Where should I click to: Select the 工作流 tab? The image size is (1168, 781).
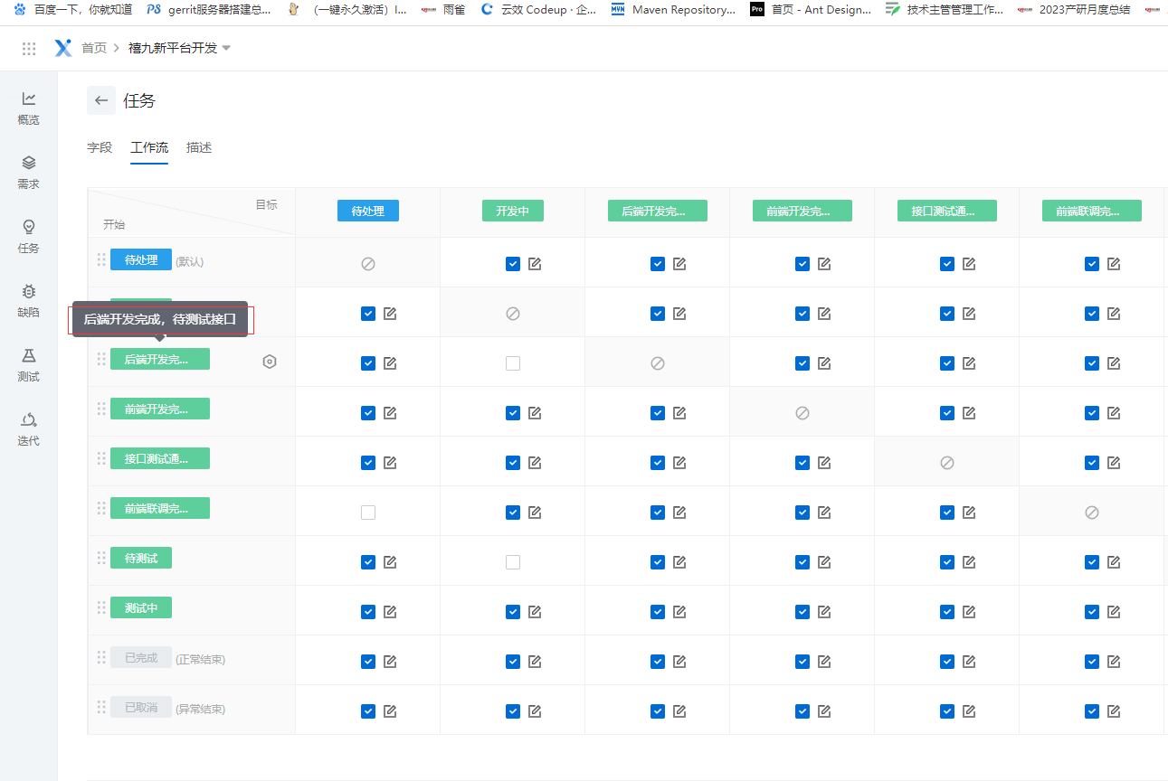(x=149, y=147)
